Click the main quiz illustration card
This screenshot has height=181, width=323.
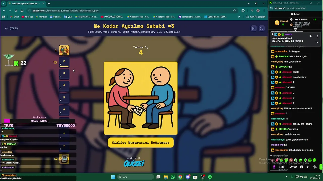pyautogui.click(x=141, y=98)
